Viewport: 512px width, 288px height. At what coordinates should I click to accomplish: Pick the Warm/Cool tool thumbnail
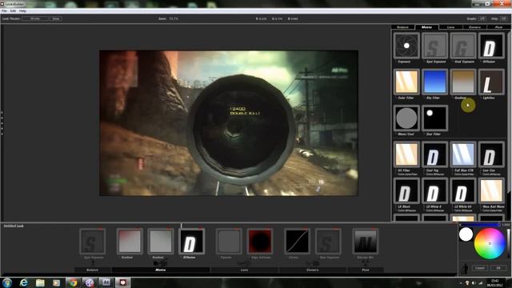click(406, 118)
